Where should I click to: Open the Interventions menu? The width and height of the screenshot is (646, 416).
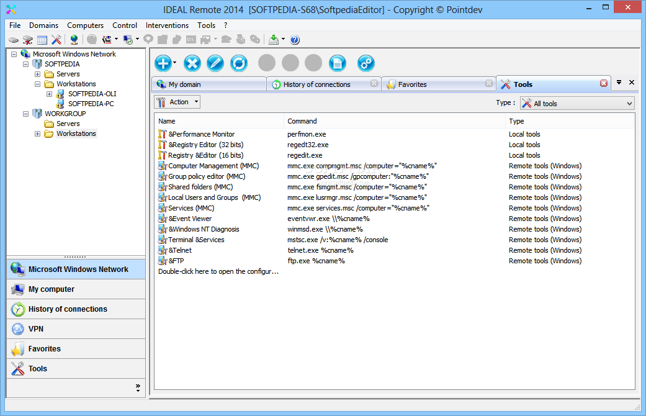[x=167, y=25]
